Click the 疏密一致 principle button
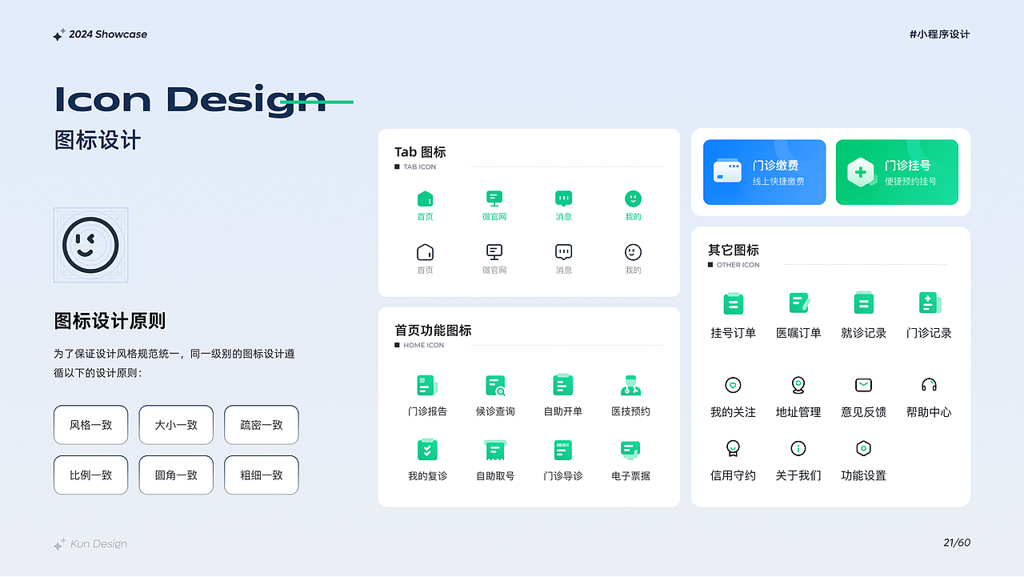This screenshot has height=577, width=1024. pyautogui.click(x=262, y=425)
